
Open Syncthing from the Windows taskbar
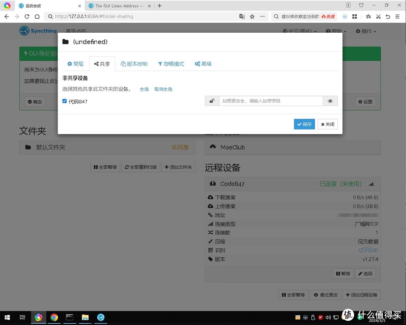pos(100,317)
